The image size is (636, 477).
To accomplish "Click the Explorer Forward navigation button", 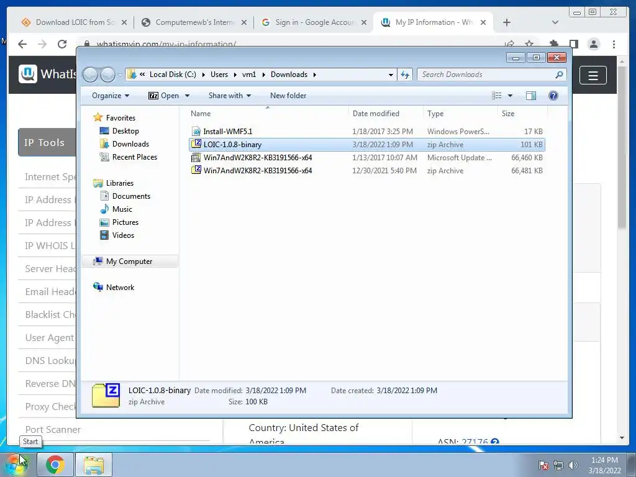I will point(107,75).
